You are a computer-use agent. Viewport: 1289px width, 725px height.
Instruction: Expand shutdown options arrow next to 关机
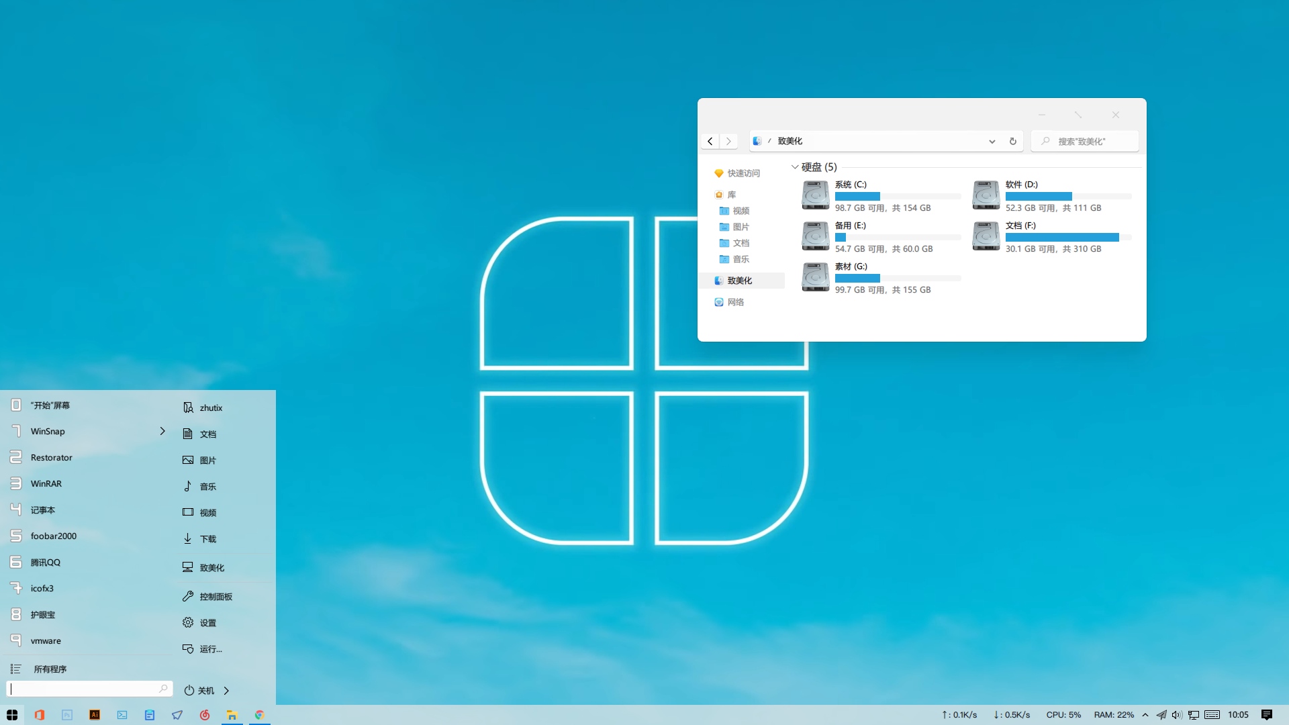(227, 690)
